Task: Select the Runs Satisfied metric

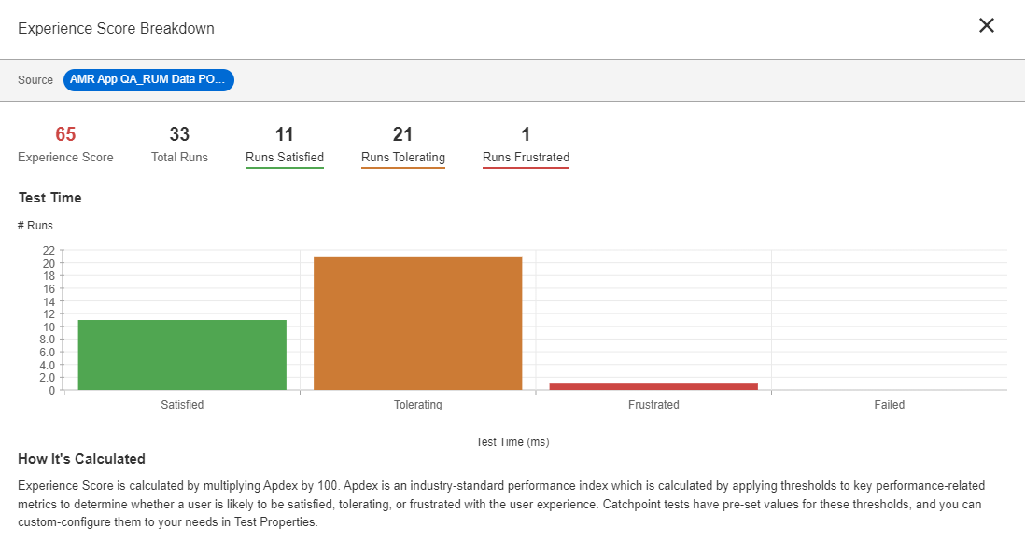Action: (285, 158)
